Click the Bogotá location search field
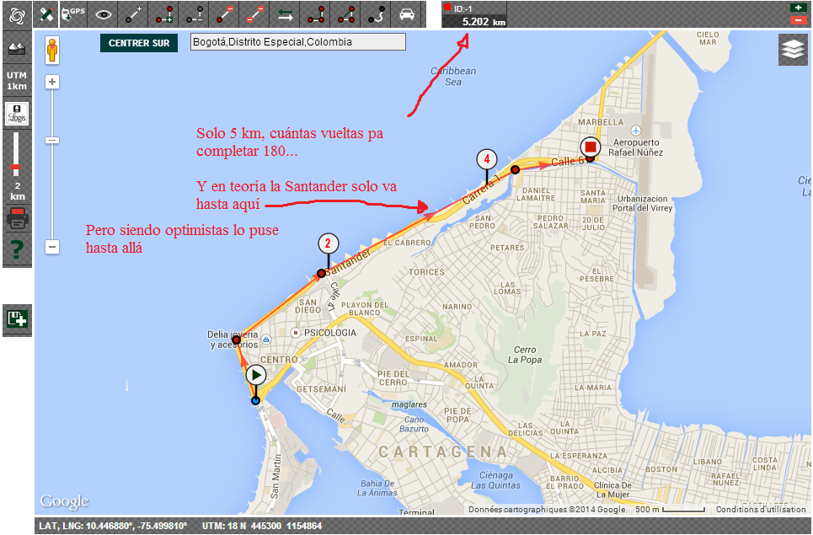This screenshot has height=535, width=813. click(298, 42)
